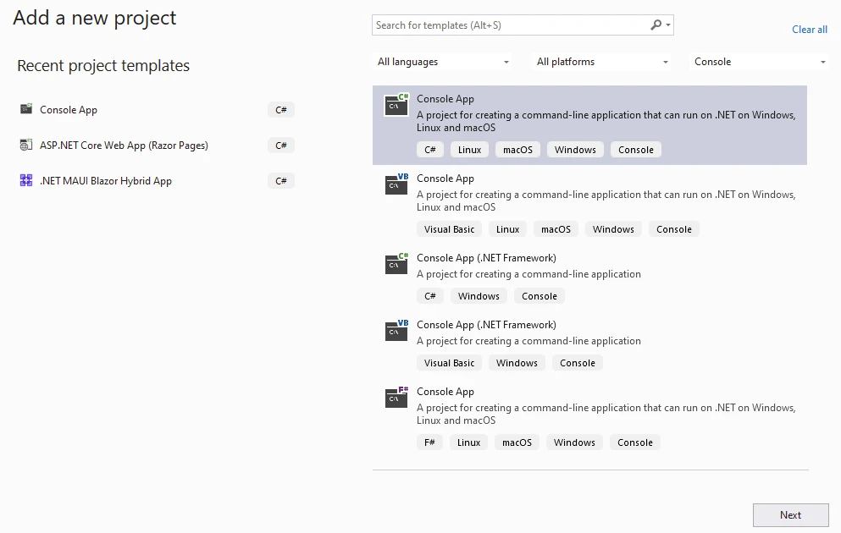Image resolution: width=841 pixels, height=533 pixels.
Task: Click the macOS tag on C# Console App
Action: [x=517, y=150]
